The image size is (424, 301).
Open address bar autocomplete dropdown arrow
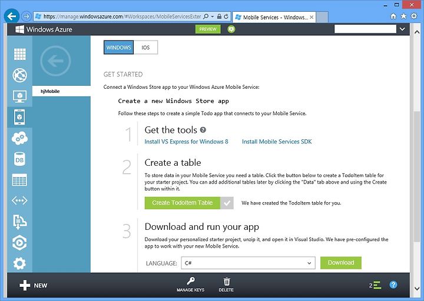pos(212,16)
